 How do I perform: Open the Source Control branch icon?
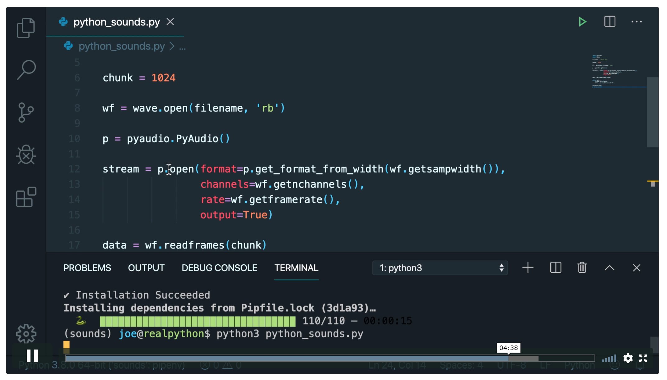coord(26,113)
